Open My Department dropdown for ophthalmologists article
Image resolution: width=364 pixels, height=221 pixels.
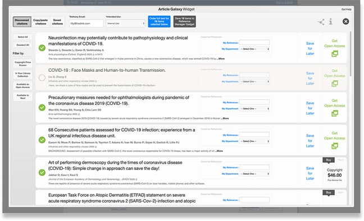pyautogui.click(x=254, y=109)
